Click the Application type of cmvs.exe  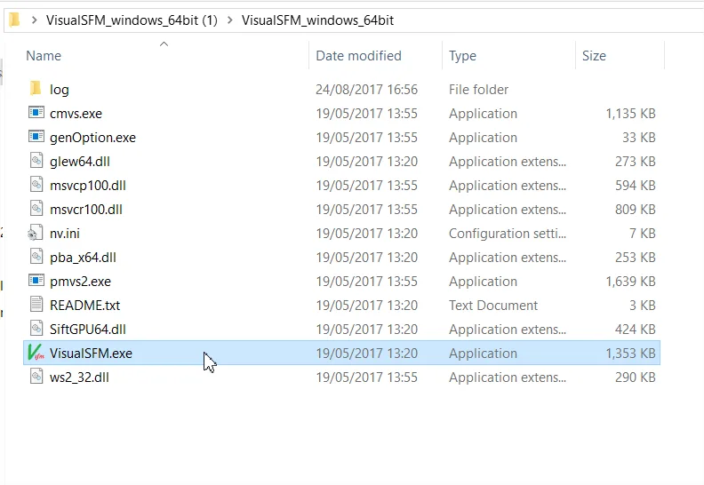click(x=483, y=114)
